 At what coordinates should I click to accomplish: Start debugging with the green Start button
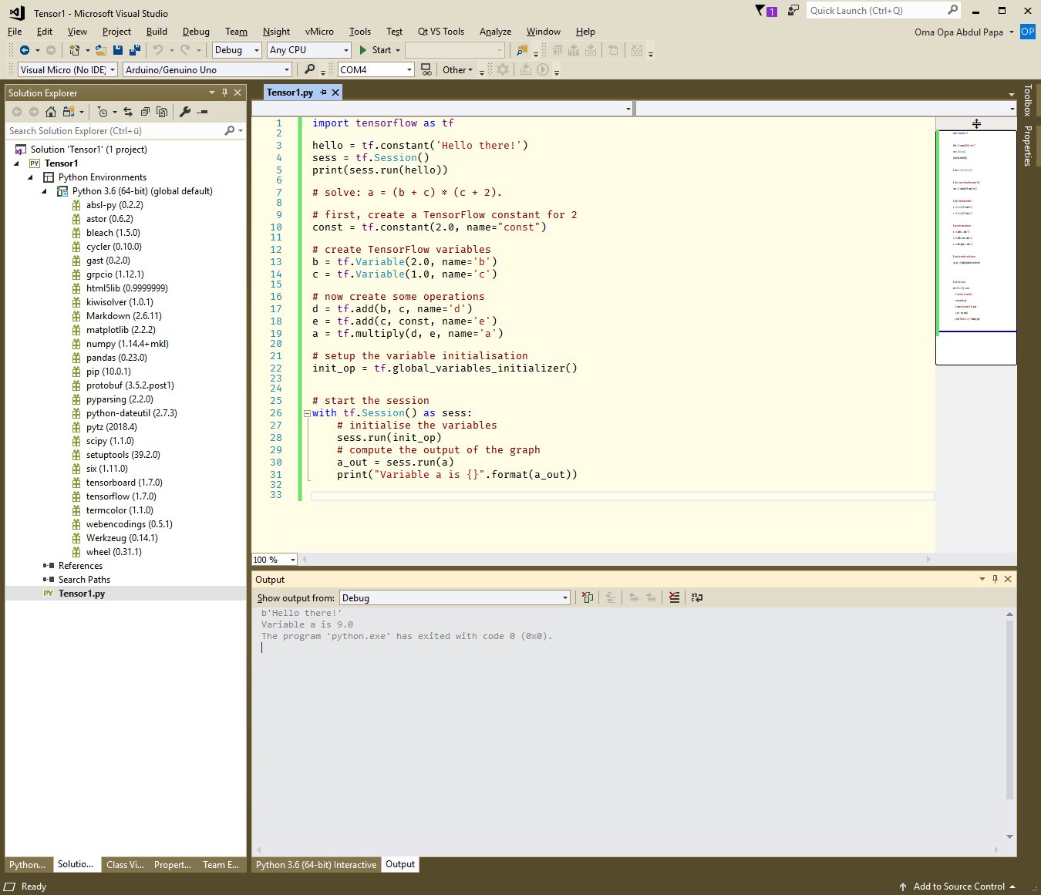(x=376, y=50)
